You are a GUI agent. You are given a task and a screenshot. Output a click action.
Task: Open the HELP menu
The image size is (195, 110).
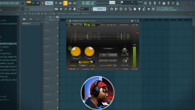17,3
